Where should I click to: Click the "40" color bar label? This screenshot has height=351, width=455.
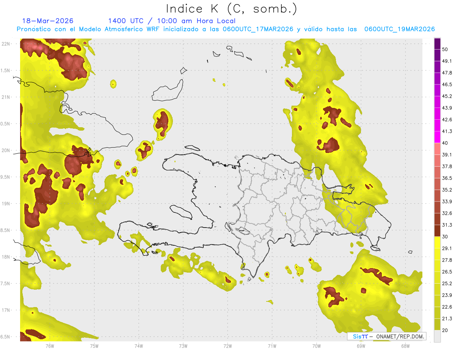point(445,143)
